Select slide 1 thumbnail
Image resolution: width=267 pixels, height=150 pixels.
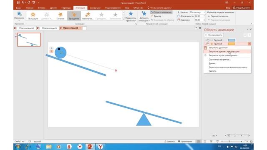[x=29, y=40]
